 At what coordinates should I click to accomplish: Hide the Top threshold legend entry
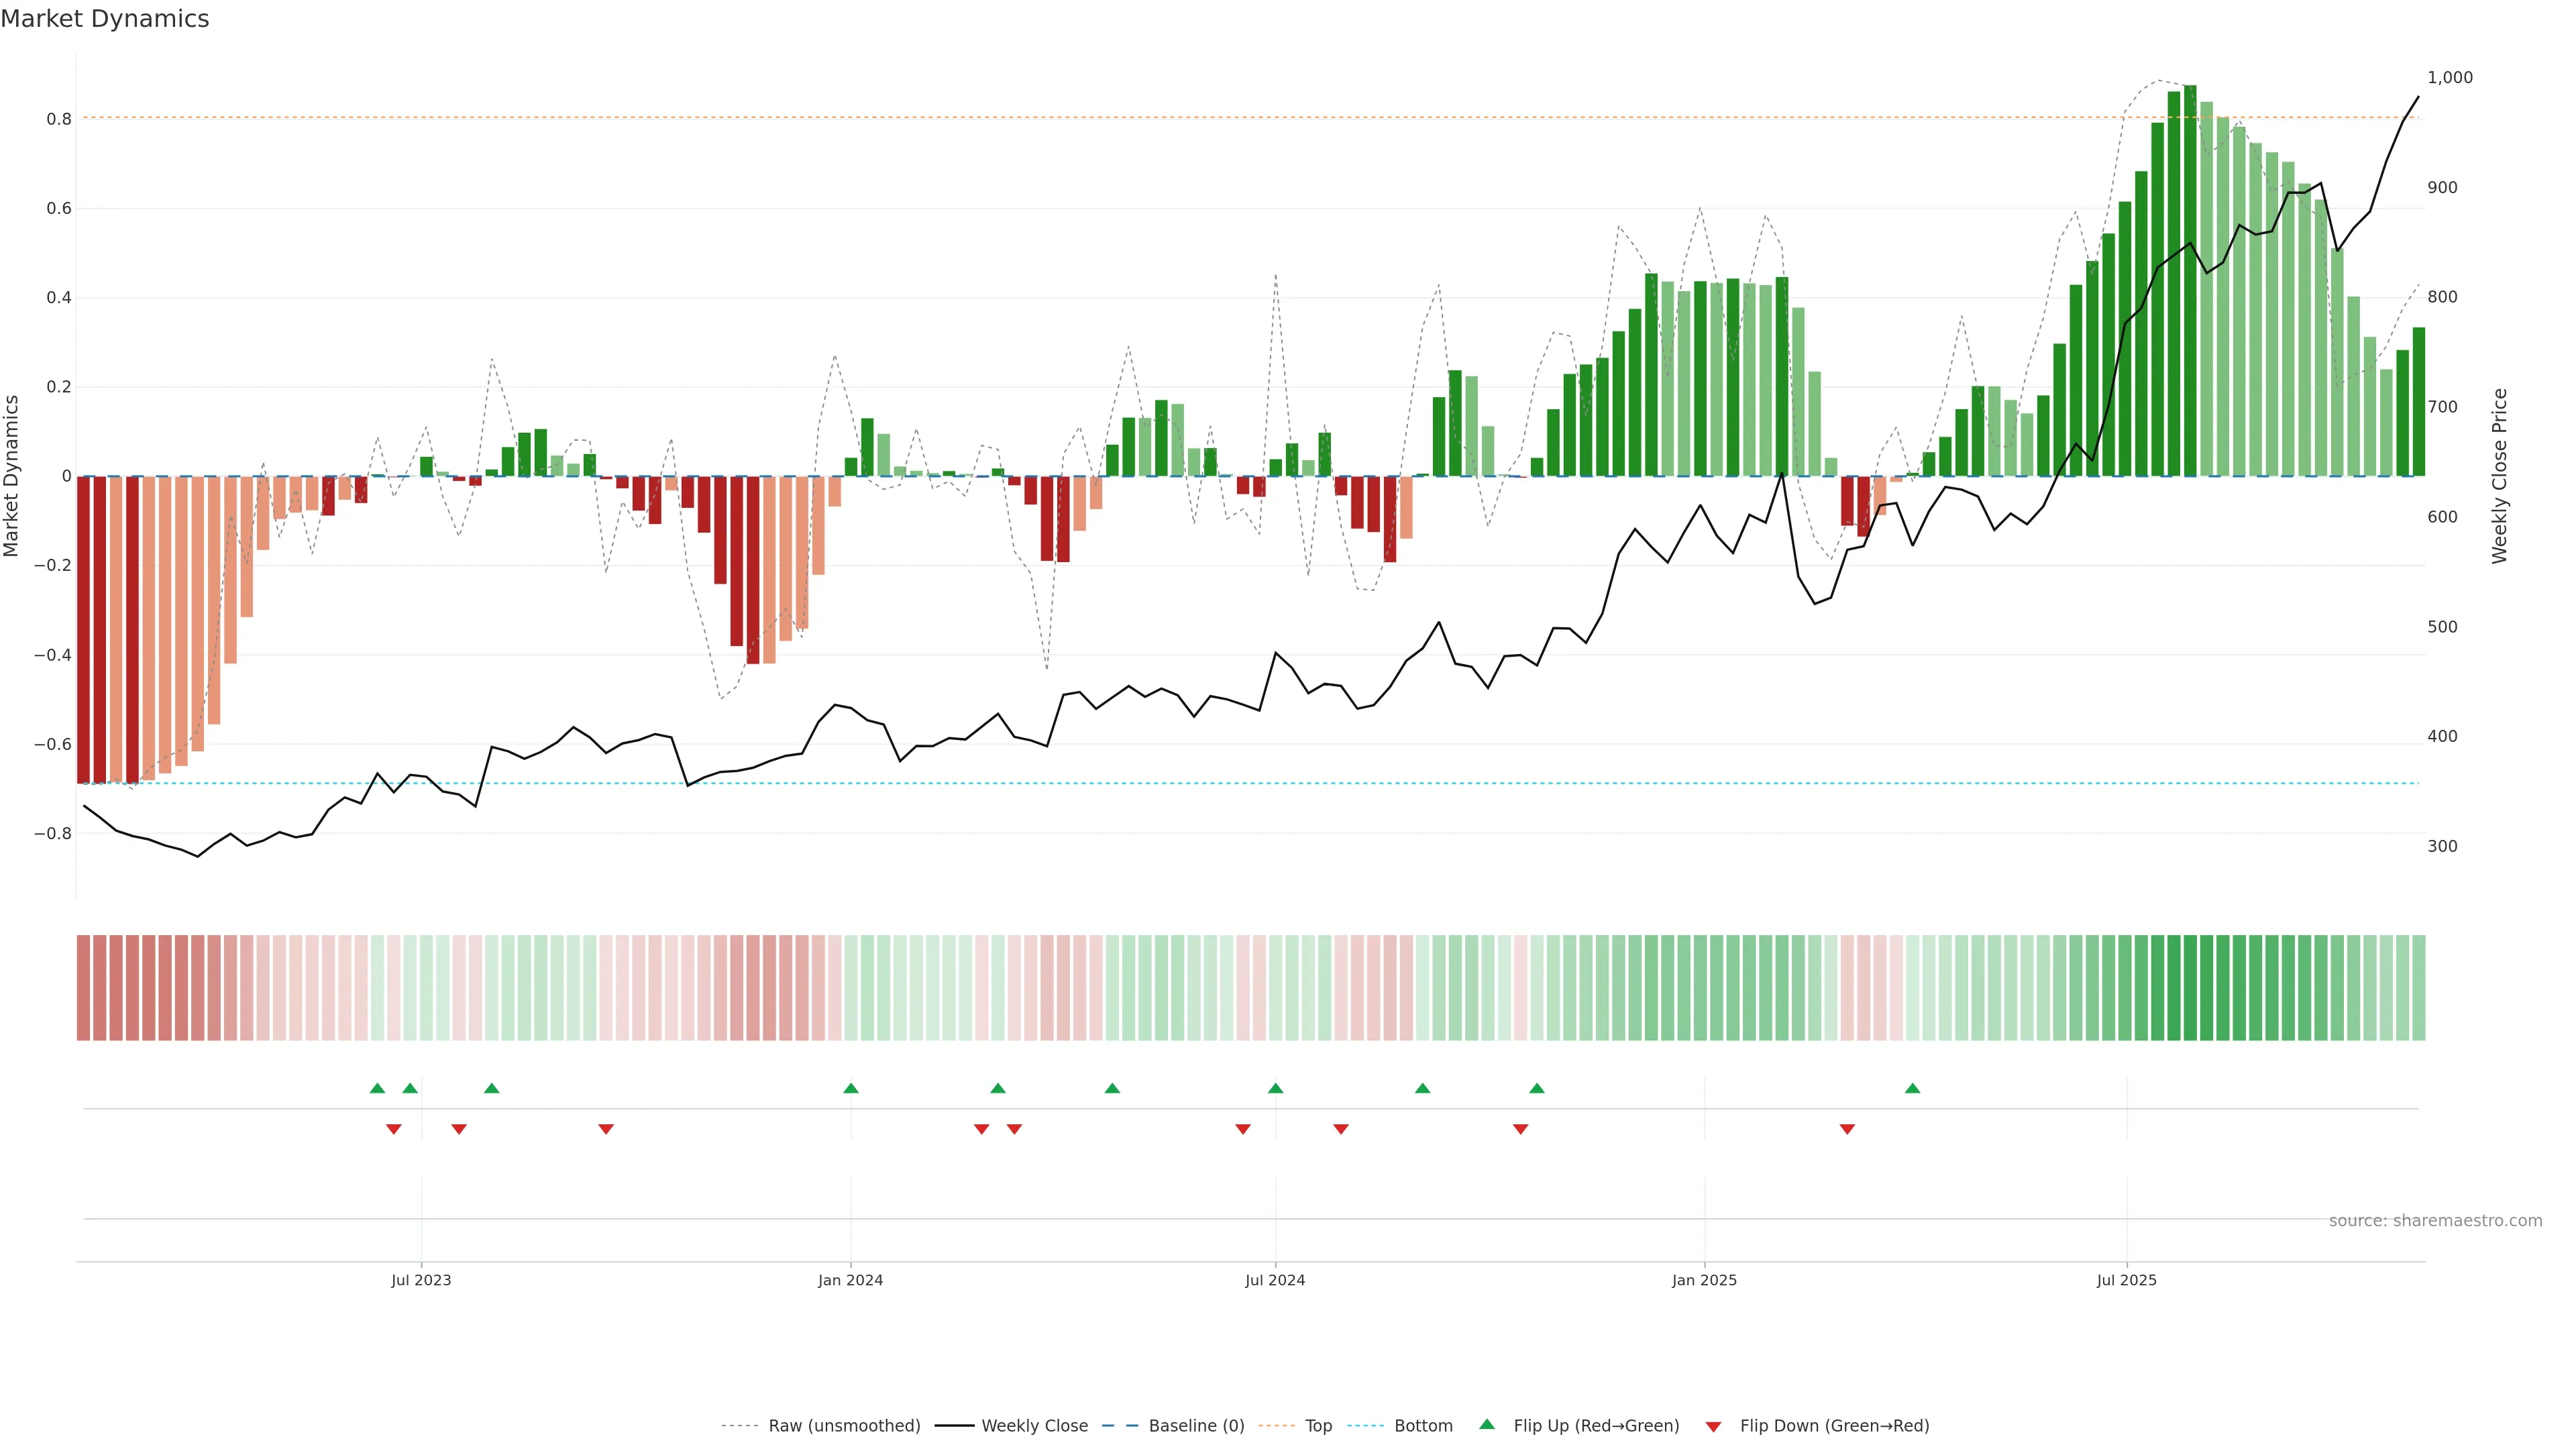1318,1426
